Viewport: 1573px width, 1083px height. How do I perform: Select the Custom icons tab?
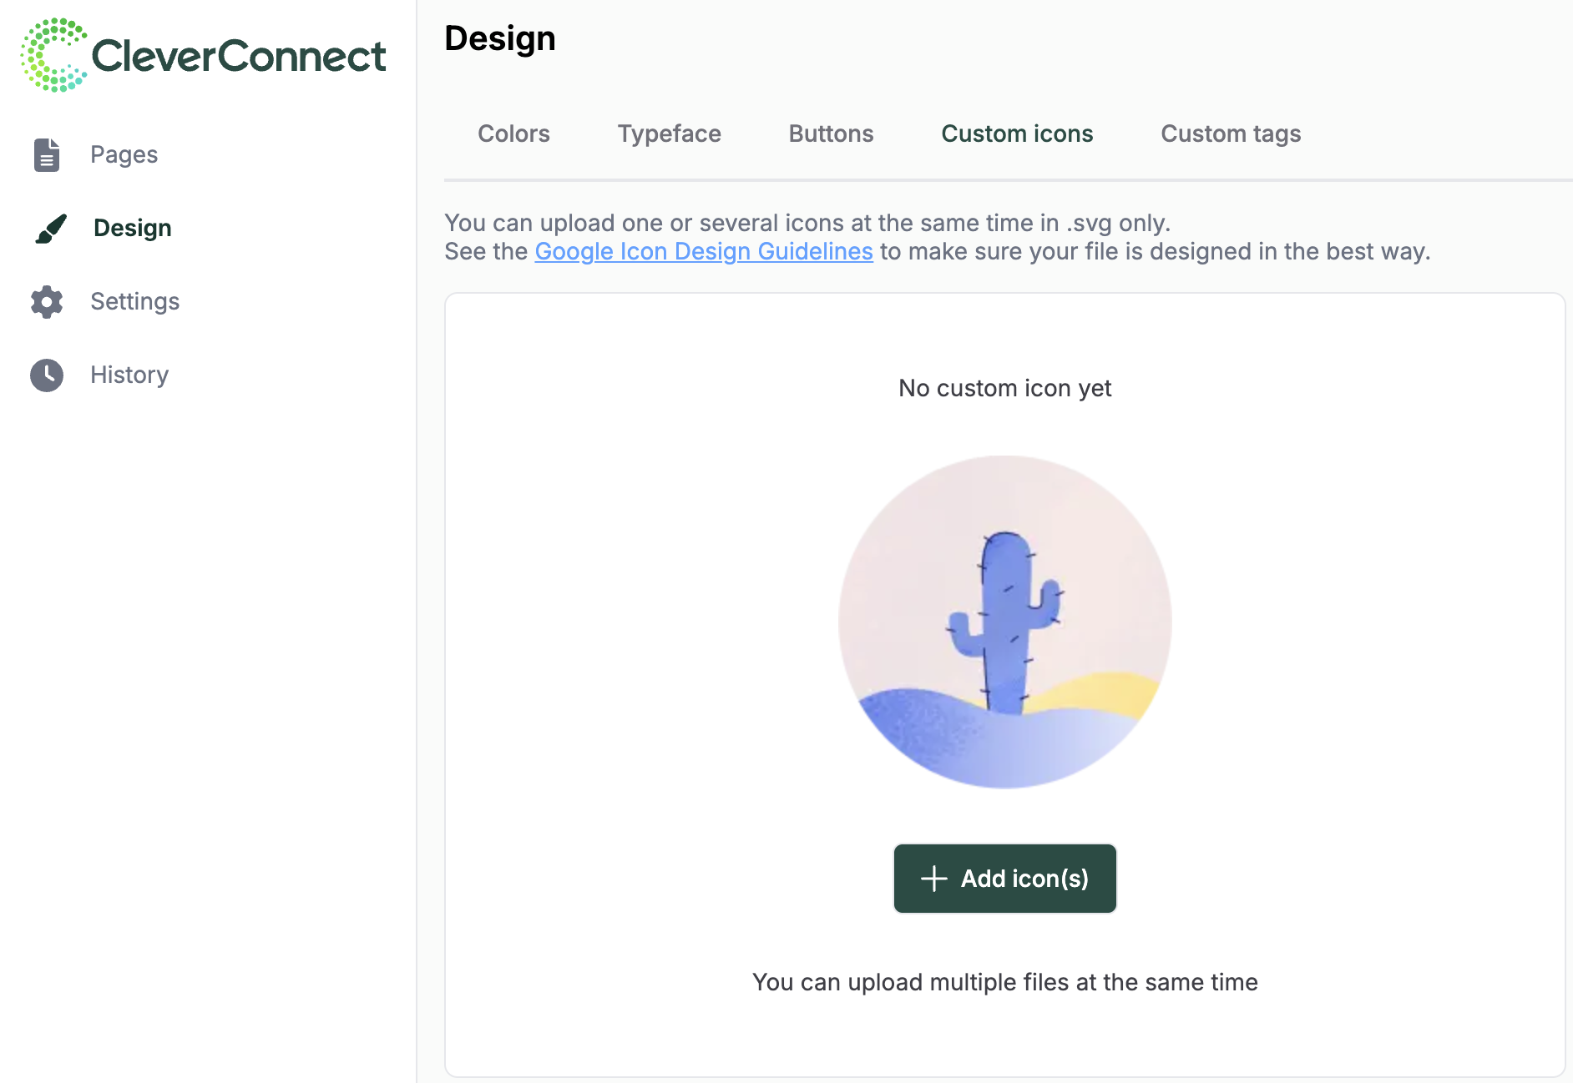pyautogui.click(x=1017, y=134)
